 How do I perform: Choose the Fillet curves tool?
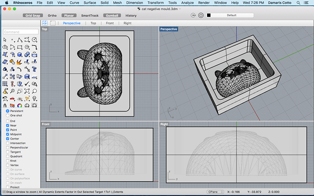[x=35, y=47]
